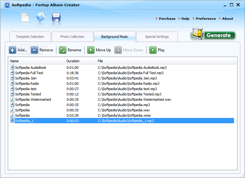Sort the list by Name column header
Screen dimensions: 245x178
(x=37, y=61)
